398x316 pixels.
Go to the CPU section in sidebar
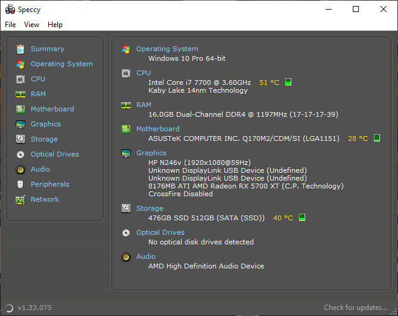[x=38, y=79]
